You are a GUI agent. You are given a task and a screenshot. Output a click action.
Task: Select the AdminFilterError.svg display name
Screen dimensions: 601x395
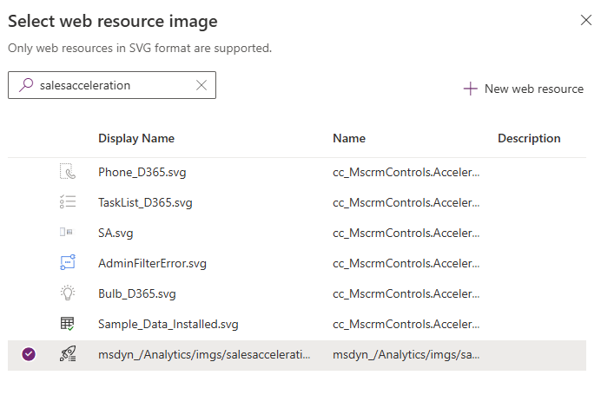point(153,263)
